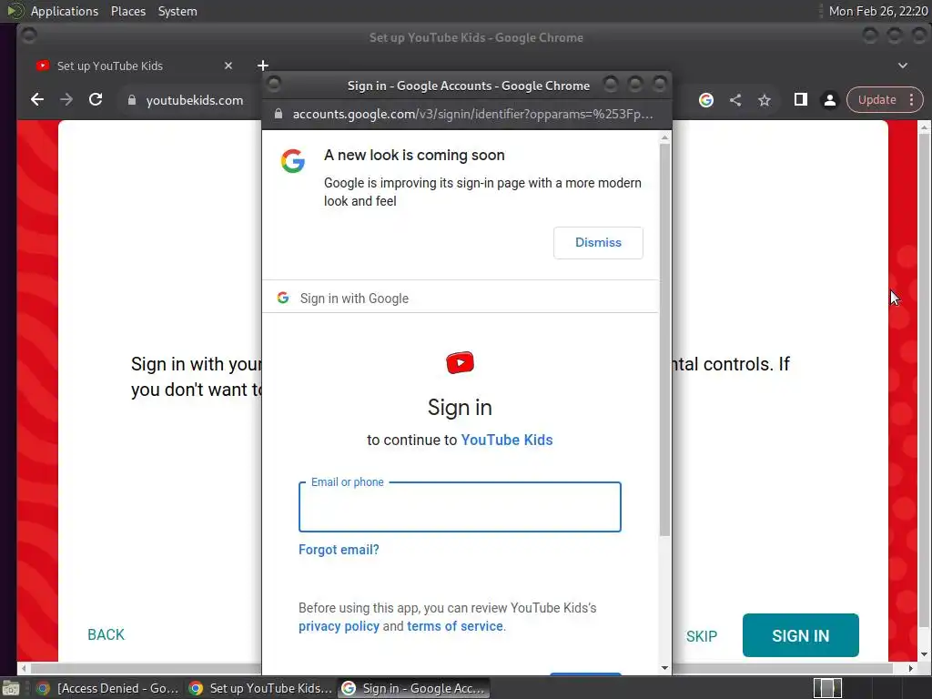
Task: Click SKIP on the YouTube Kids page
Action: pyautogui.click(x=702, y=636)
